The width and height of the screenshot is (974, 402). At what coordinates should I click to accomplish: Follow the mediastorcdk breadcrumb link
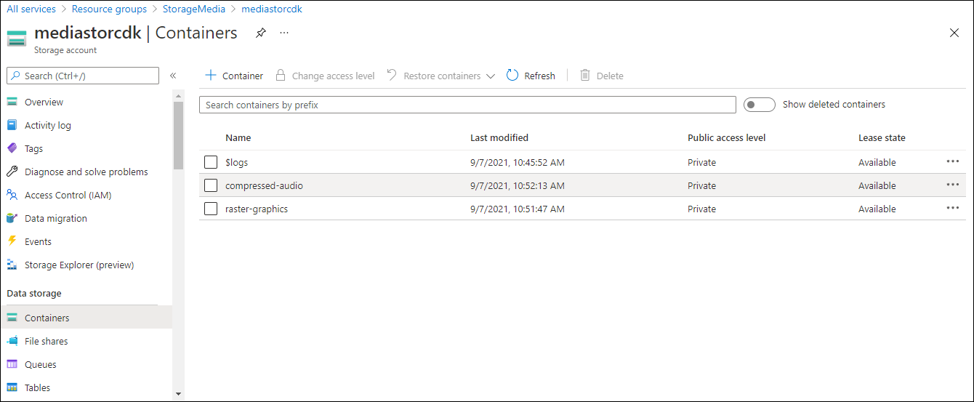272,9
